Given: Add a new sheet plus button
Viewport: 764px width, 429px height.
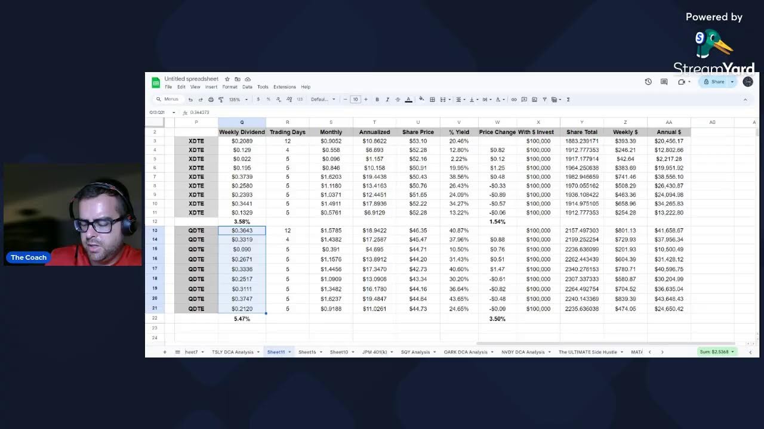Looking at the screenshot, I should pyautogui.click(x=165, y=352).
